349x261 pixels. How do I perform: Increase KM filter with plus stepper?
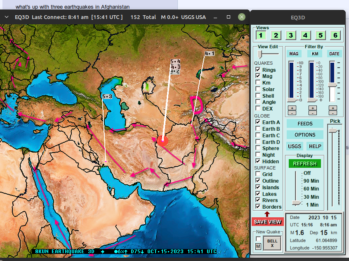point(313,108)
